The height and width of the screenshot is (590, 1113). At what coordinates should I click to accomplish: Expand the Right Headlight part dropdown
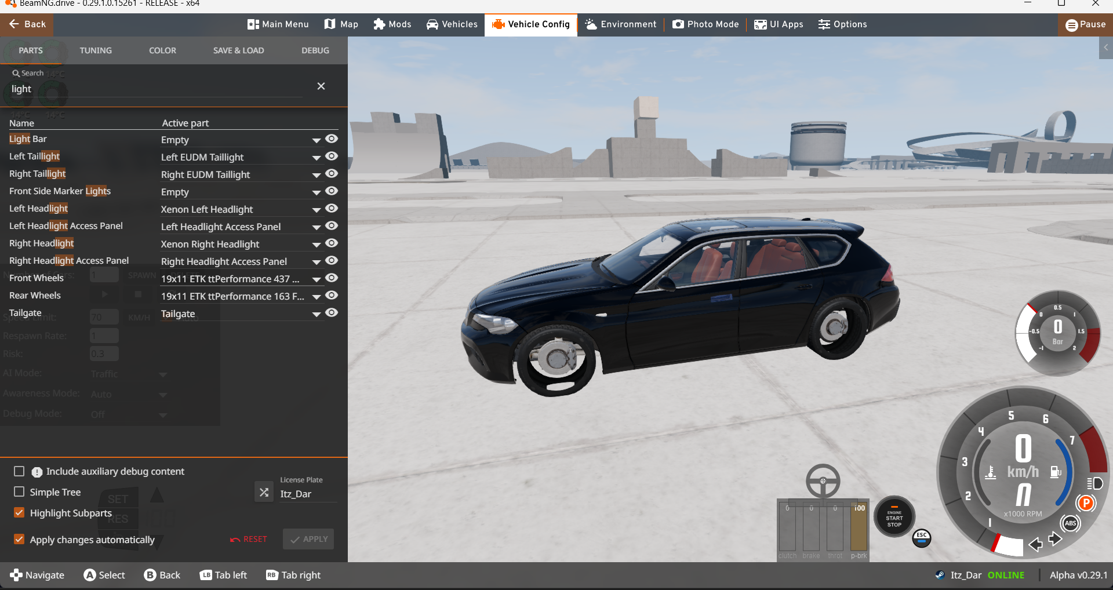317,245
